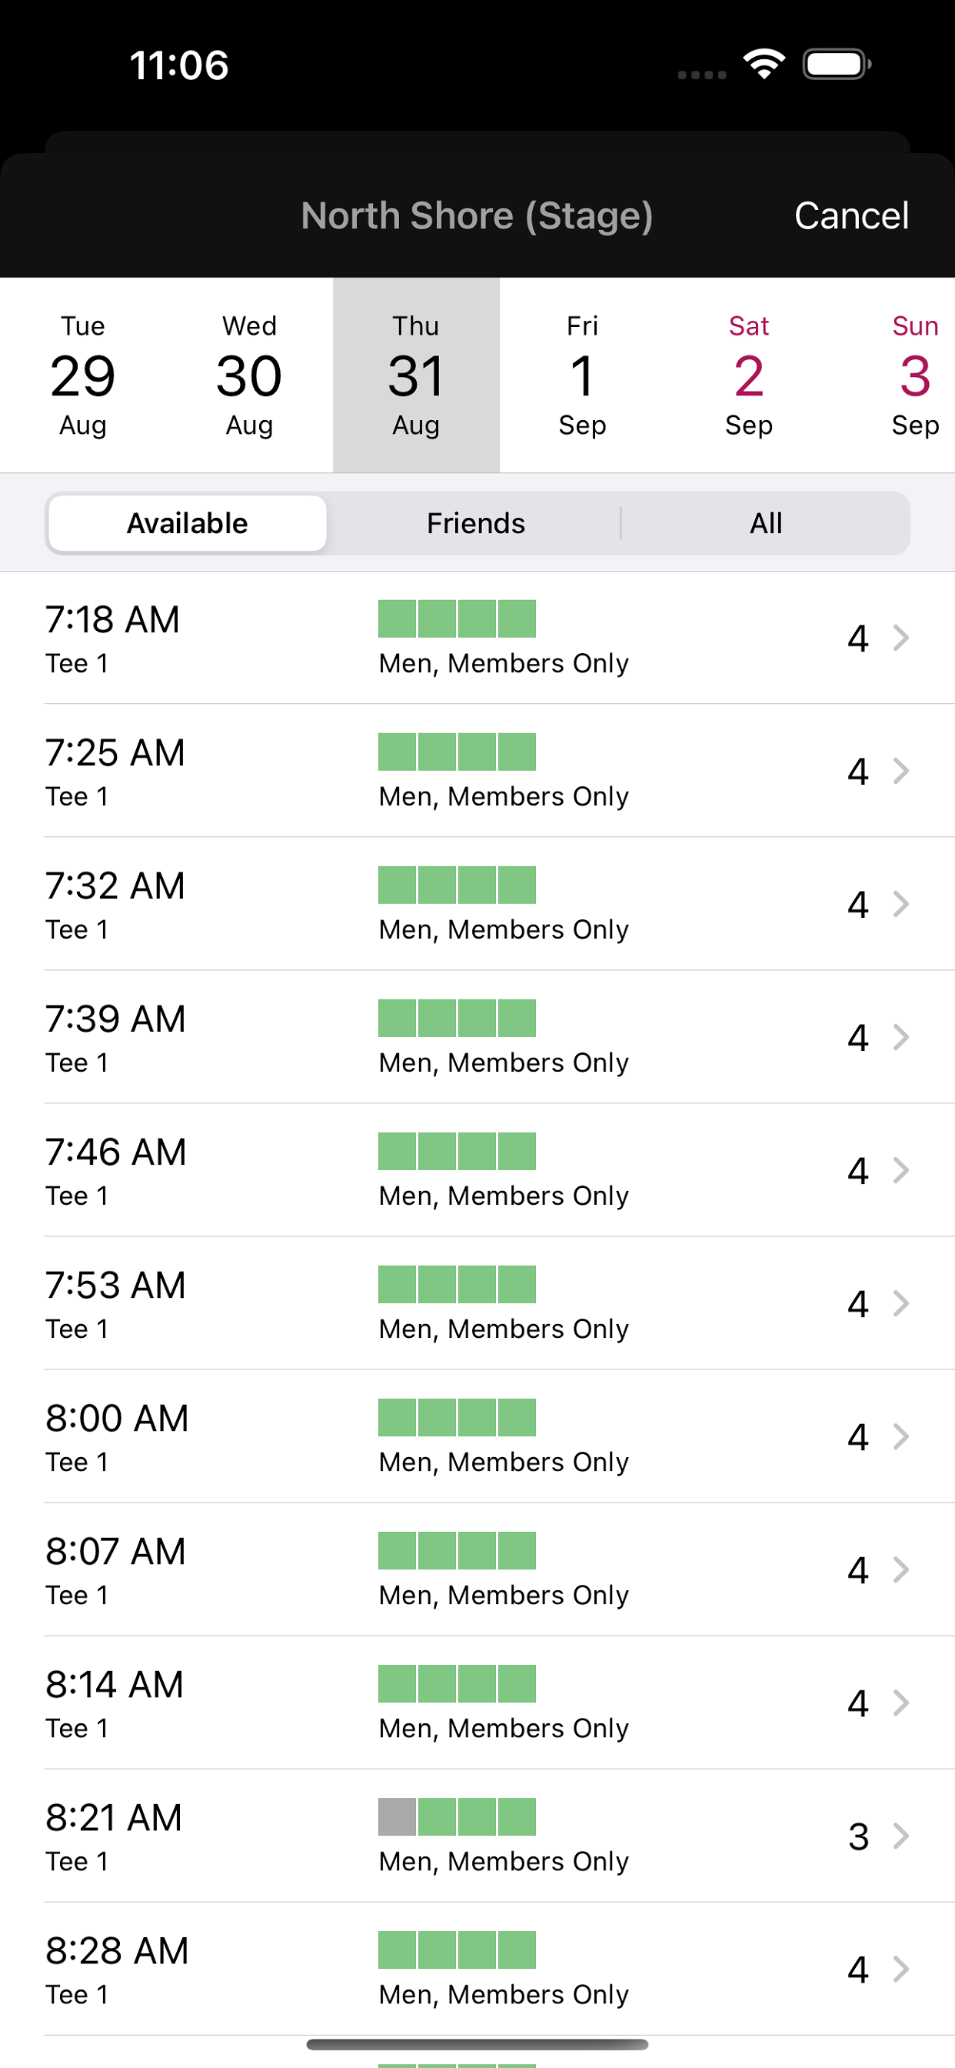Screen dimensions: 955x2068
Task: Tap the 7:53 AM availability squares
Action: (x=457, y=1284)
